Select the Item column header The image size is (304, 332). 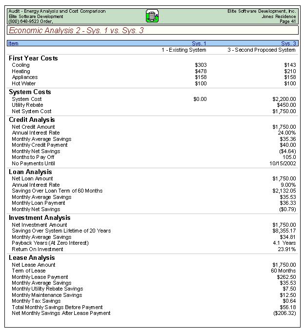coord(13,43)
